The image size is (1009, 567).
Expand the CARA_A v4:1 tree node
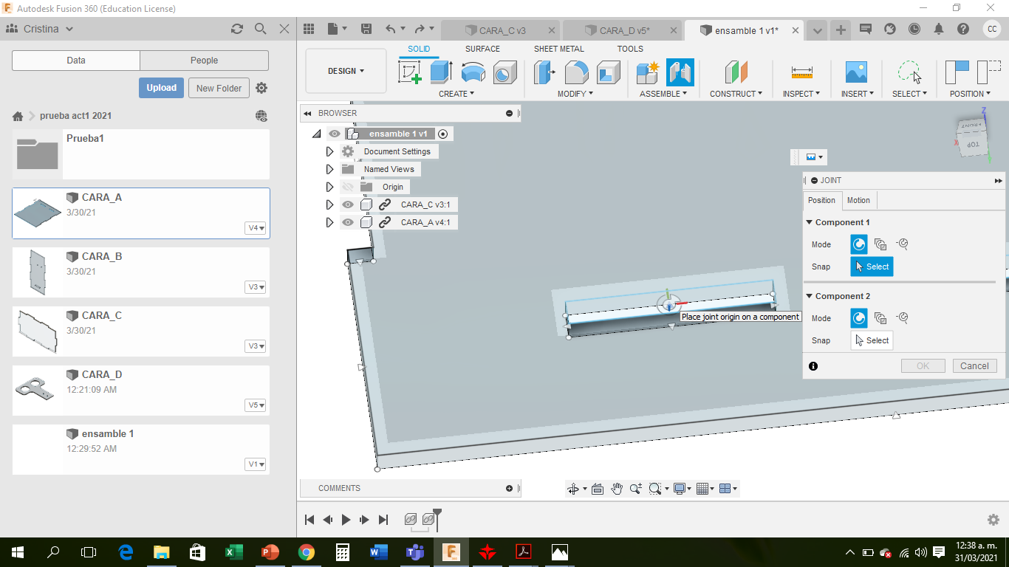click(x=329, y=222)
